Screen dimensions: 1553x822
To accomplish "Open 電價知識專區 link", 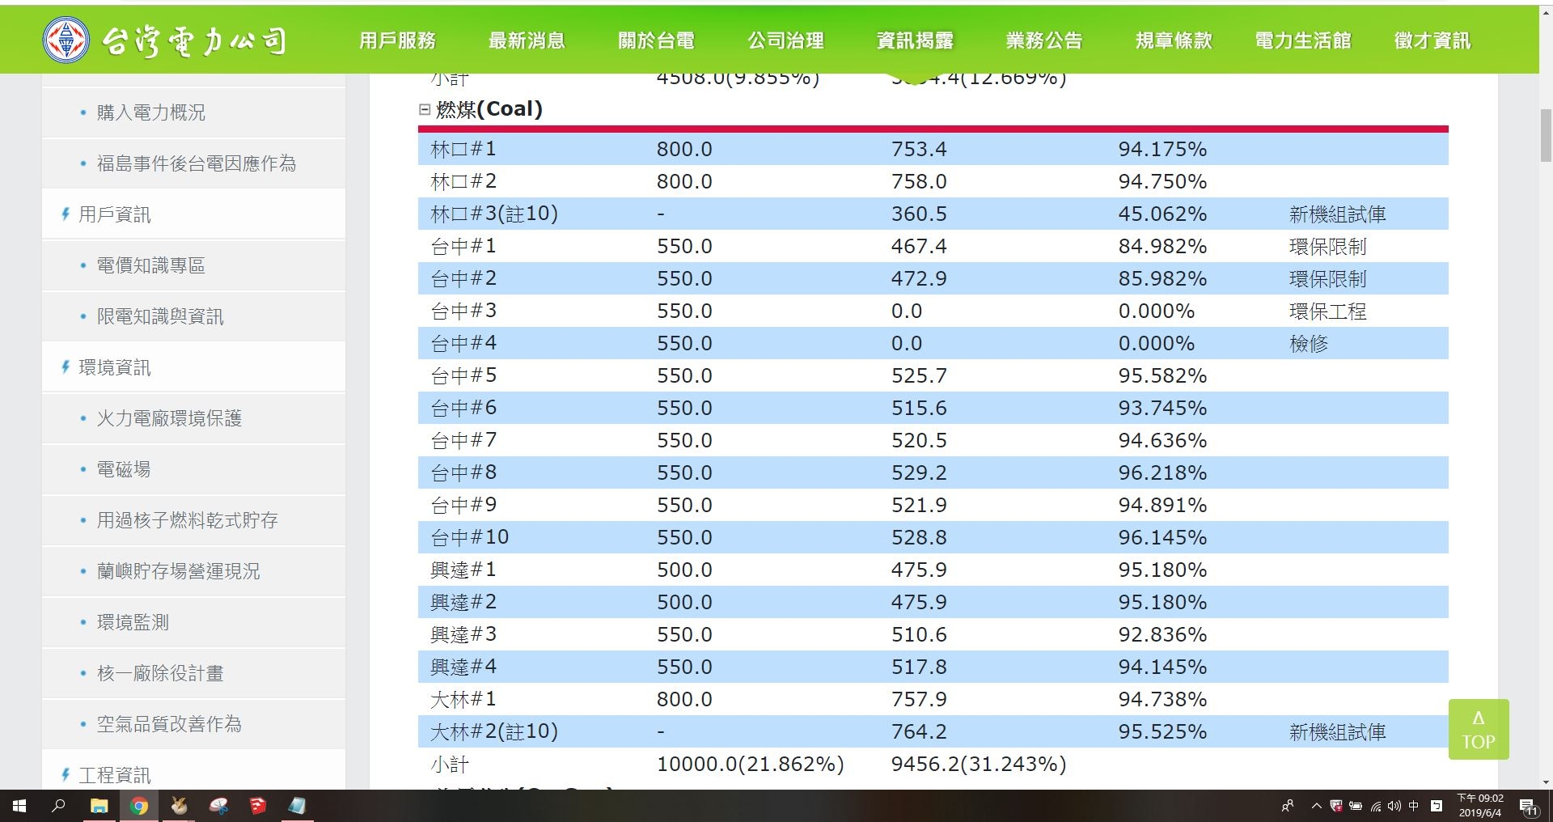I will click(x=150, y=265).
